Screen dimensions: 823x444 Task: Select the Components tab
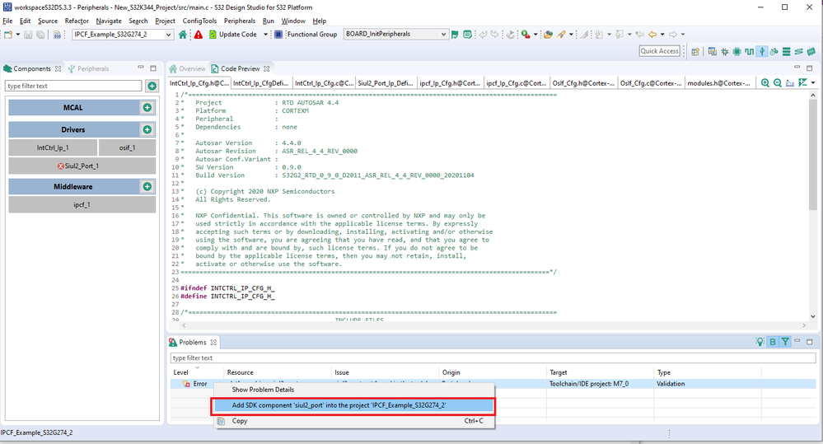[32, 68]
